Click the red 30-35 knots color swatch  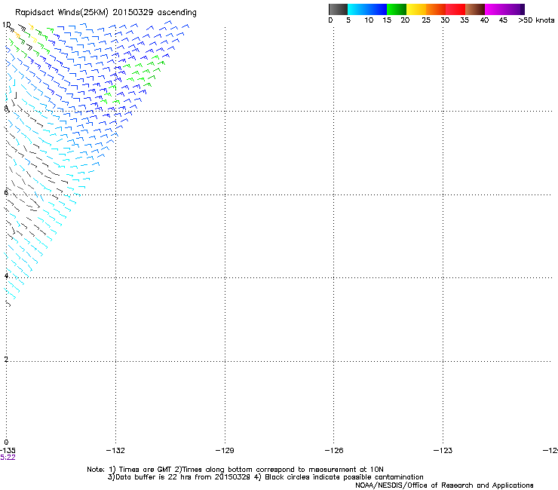click(455, 9)
